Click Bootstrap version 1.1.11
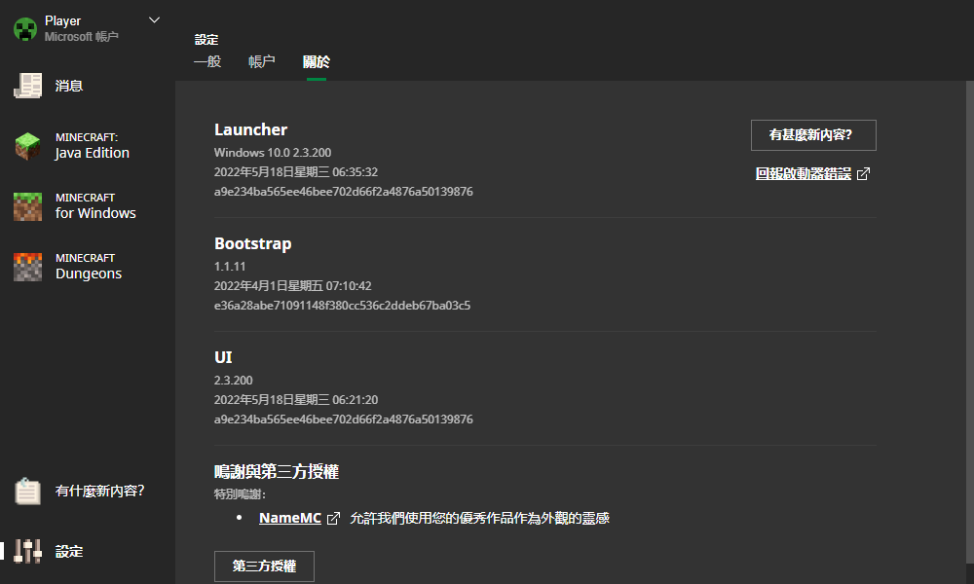The width and height of the screenshot is (974, 584). pos(230,267)
